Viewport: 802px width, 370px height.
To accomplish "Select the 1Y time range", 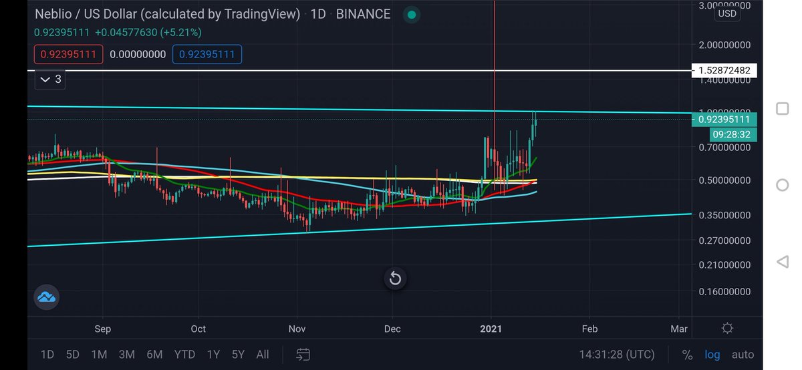I will click(x=213, y=355).
